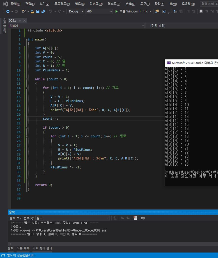Open the 편집(E) Edit menu
The image size is (218, 258).
30,4
